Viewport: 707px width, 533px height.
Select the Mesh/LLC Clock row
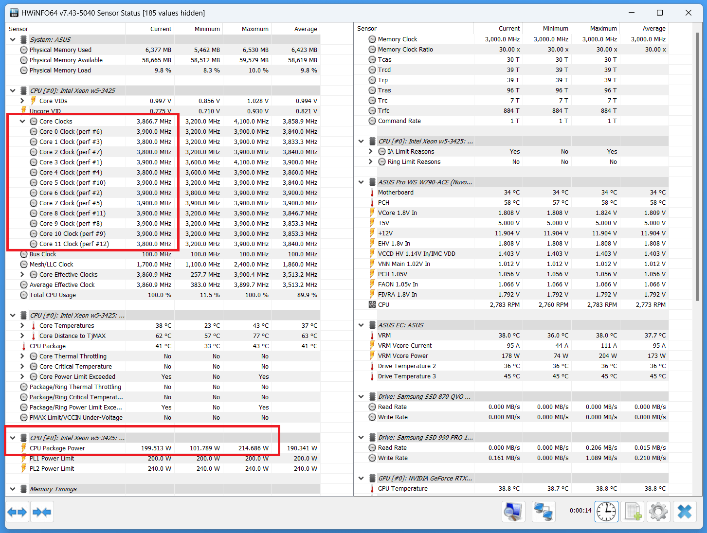tap(163, 264)
